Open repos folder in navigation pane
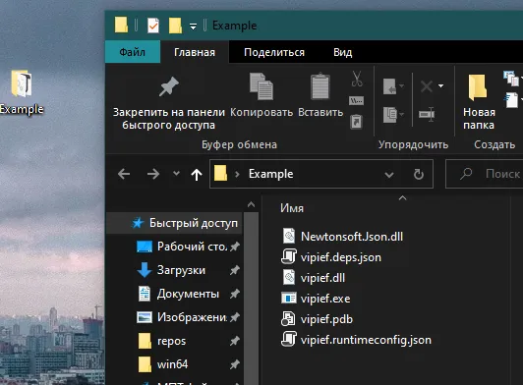This screenshot has height=385, width=523. pyautogui.click(x=189, y=341)
